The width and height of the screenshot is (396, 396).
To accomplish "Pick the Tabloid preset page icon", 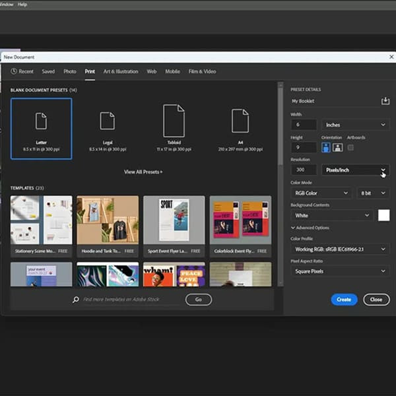I will (174, 120).
